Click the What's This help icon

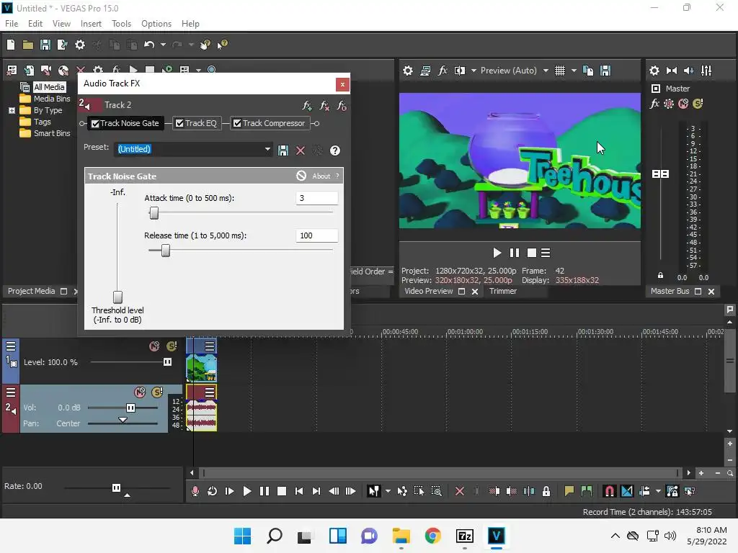coord(222,45)
